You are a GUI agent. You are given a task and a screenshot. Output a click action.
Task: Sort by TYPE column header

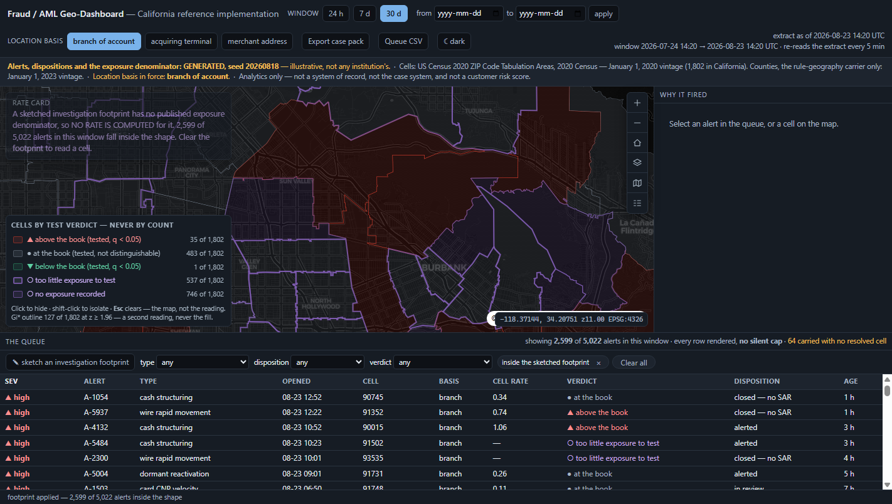click(148, 381)
